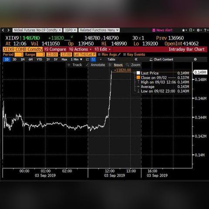This screenshot has width=209, height=209.
Task: Select the 1M range tab
Action: pos(23,60)
